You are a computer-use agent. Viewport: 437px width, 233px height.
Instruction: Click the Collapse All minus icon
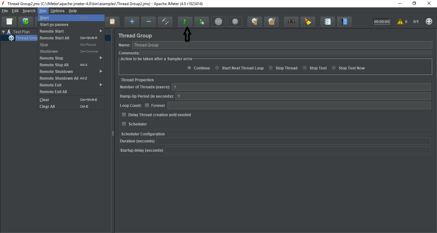(x=148, y=22)
